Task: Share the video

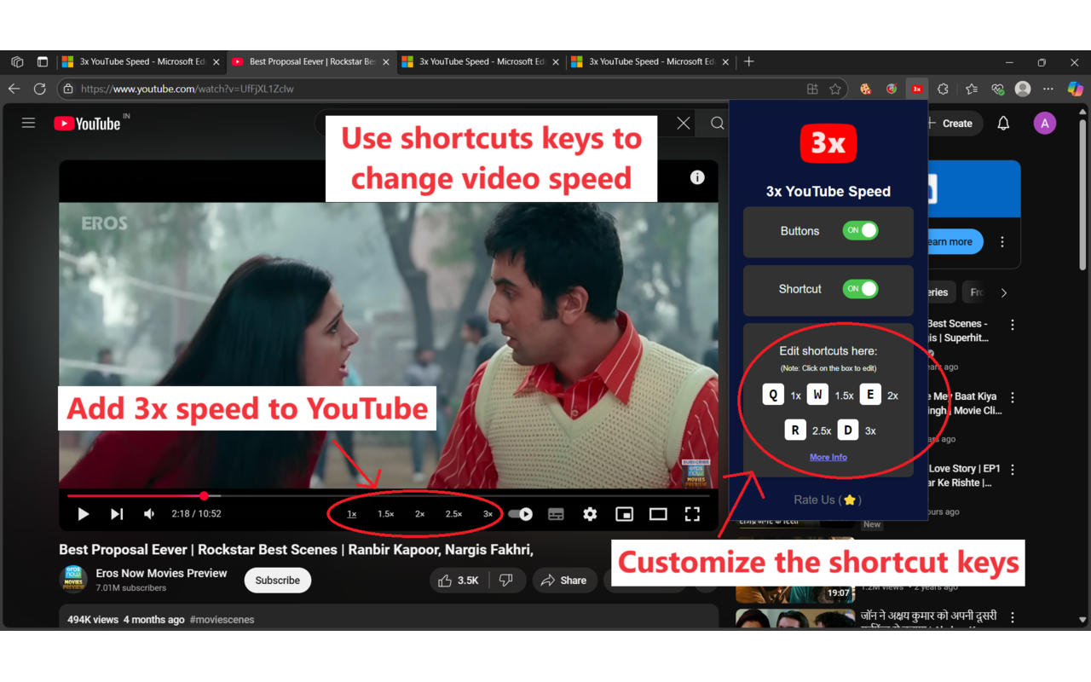Action: pos(564,581)
